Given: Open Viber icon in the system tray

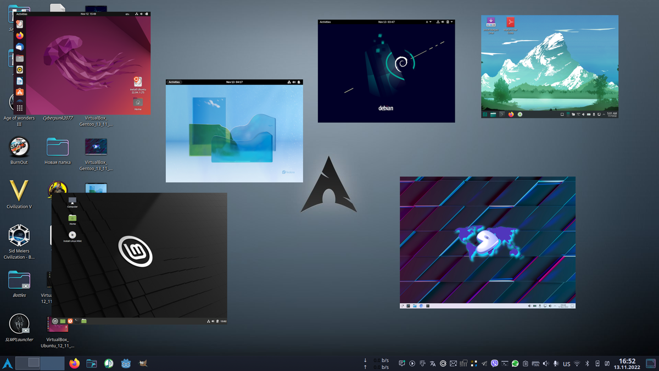Looking at the screenshot, I should pyautogui.click(x=494, y=363).
